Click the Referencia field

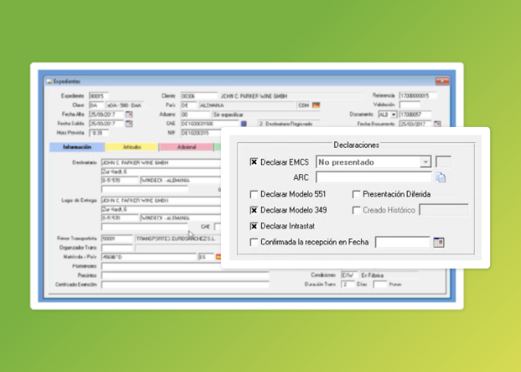418,96
